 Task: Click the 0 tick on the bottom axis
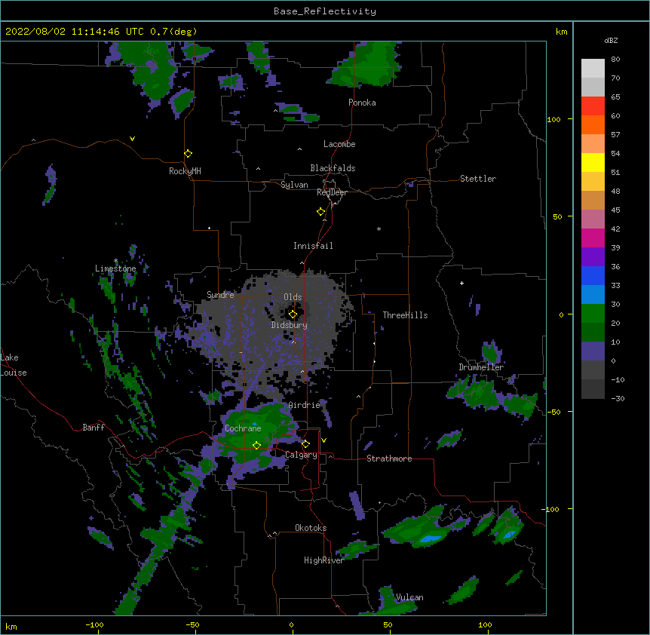click(x=291, y=624)
